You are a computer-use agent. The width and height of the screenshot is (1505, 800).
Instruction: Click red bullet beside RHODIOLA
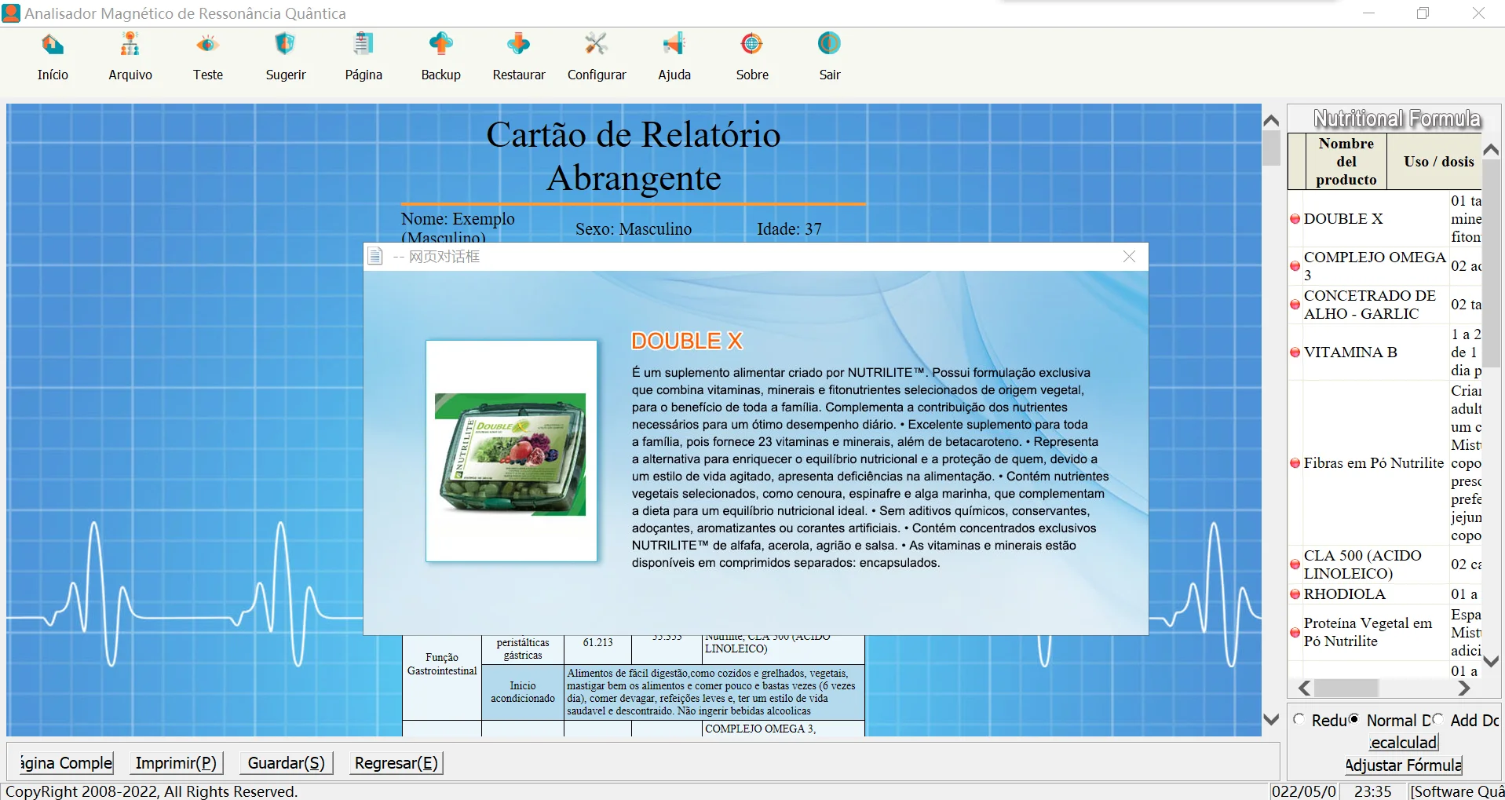1295,594
